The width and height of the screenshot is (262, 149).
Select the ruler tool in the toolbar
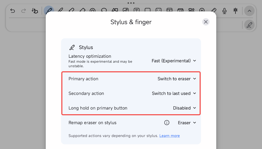pyautogui.click(x=213, y=10)
